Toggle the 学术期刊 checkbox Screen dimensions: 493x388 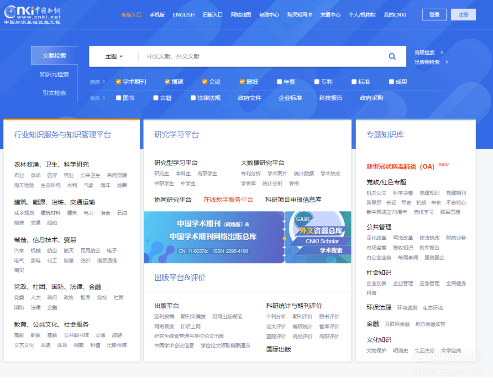[x=119, y=82]
